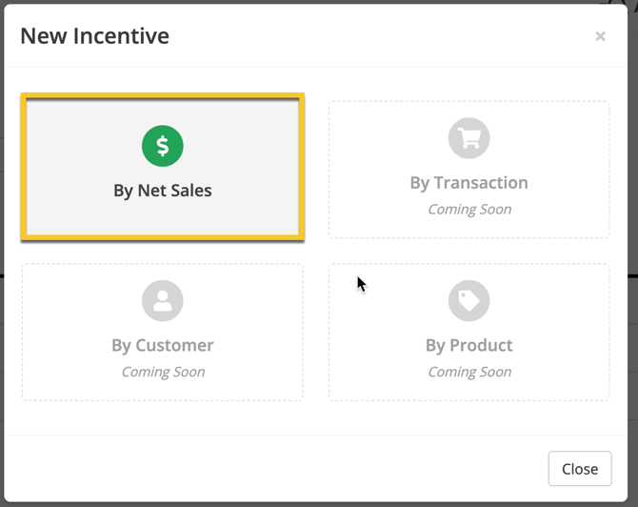Dismiss dialog with the X icon
638x507 pixels.
pyautogui.click(x=600, y=36)
